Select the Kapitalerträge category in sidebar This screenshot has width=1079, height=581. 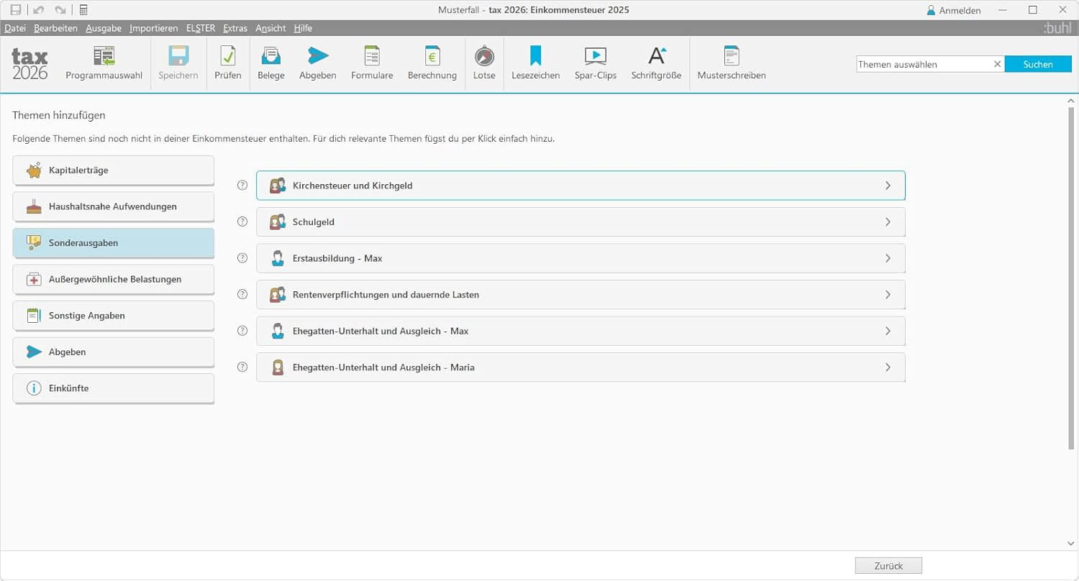point(114,170)
